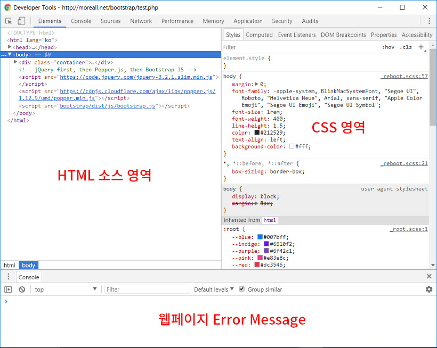This screenshot has height=348, width=437.
Task: Click the line-height 1.5 value
Action: tap(279, 126)
